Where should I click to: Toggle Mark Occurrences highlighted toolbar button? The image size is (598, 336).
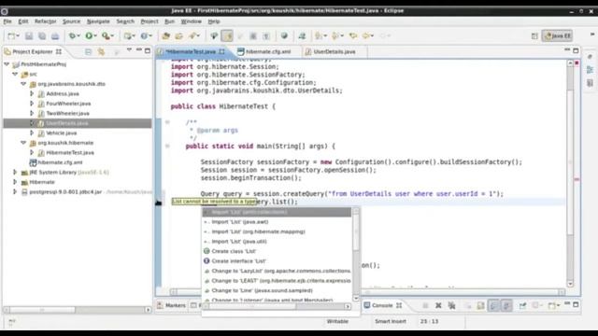tap(227, 35)
